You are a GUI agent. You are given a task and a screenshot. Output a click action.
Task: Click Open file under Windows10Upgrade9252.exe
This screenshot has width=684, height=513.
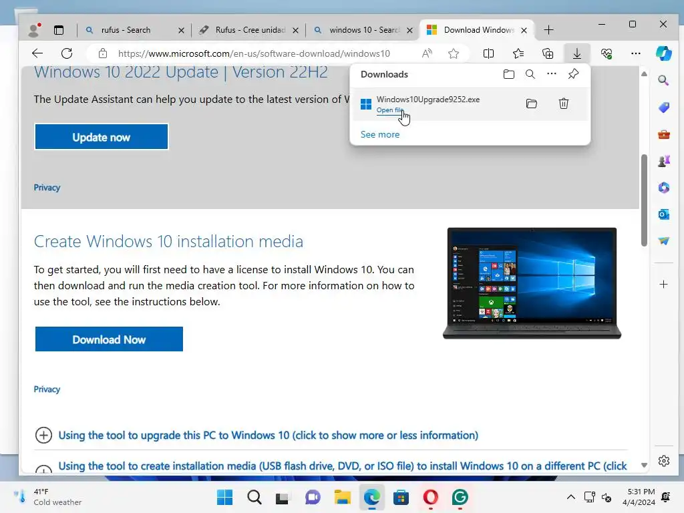390,110
